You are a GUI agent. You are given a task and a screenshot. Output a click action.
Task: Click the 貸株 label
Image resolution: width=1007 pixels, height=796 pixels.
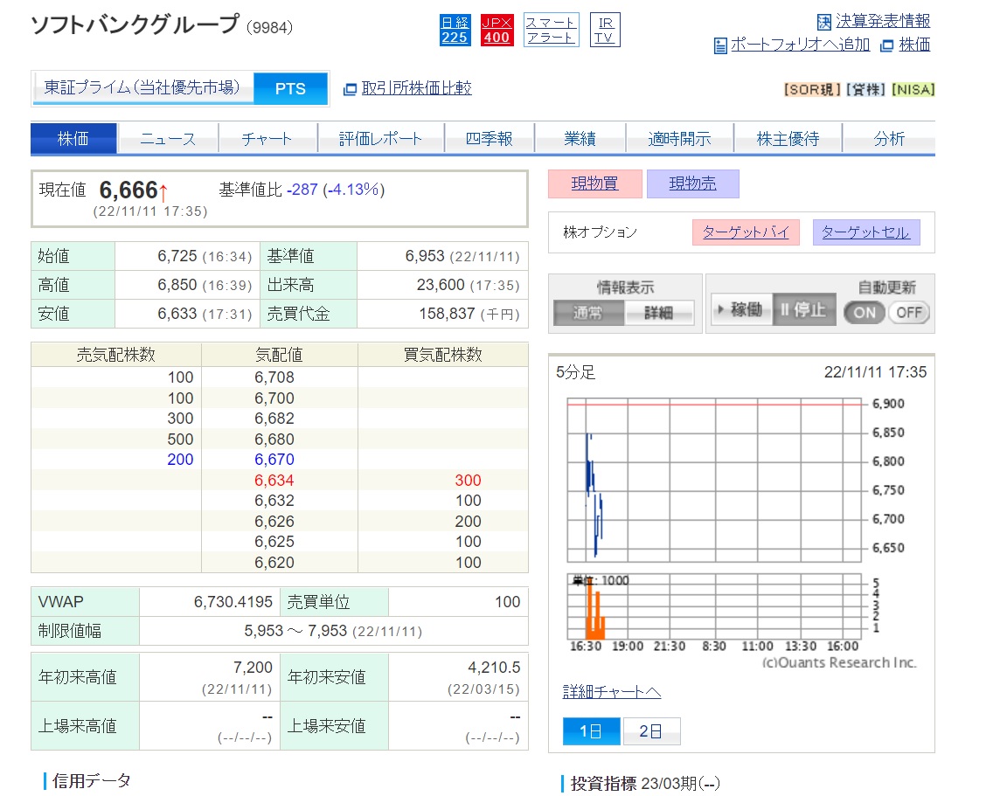(865, 90)
